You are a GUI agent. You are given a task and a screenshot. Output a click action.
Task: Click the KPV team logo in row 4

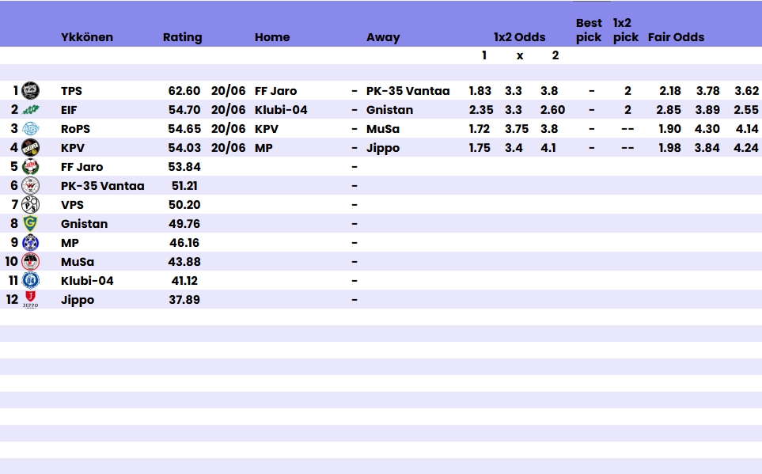(30, 148)
